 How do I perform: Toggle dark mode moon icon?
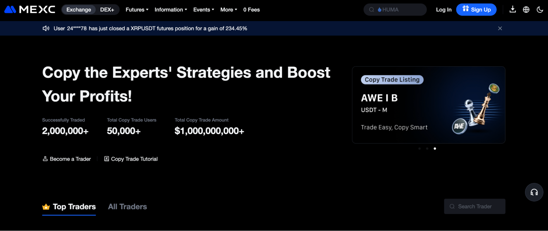[x=540, y=10]
